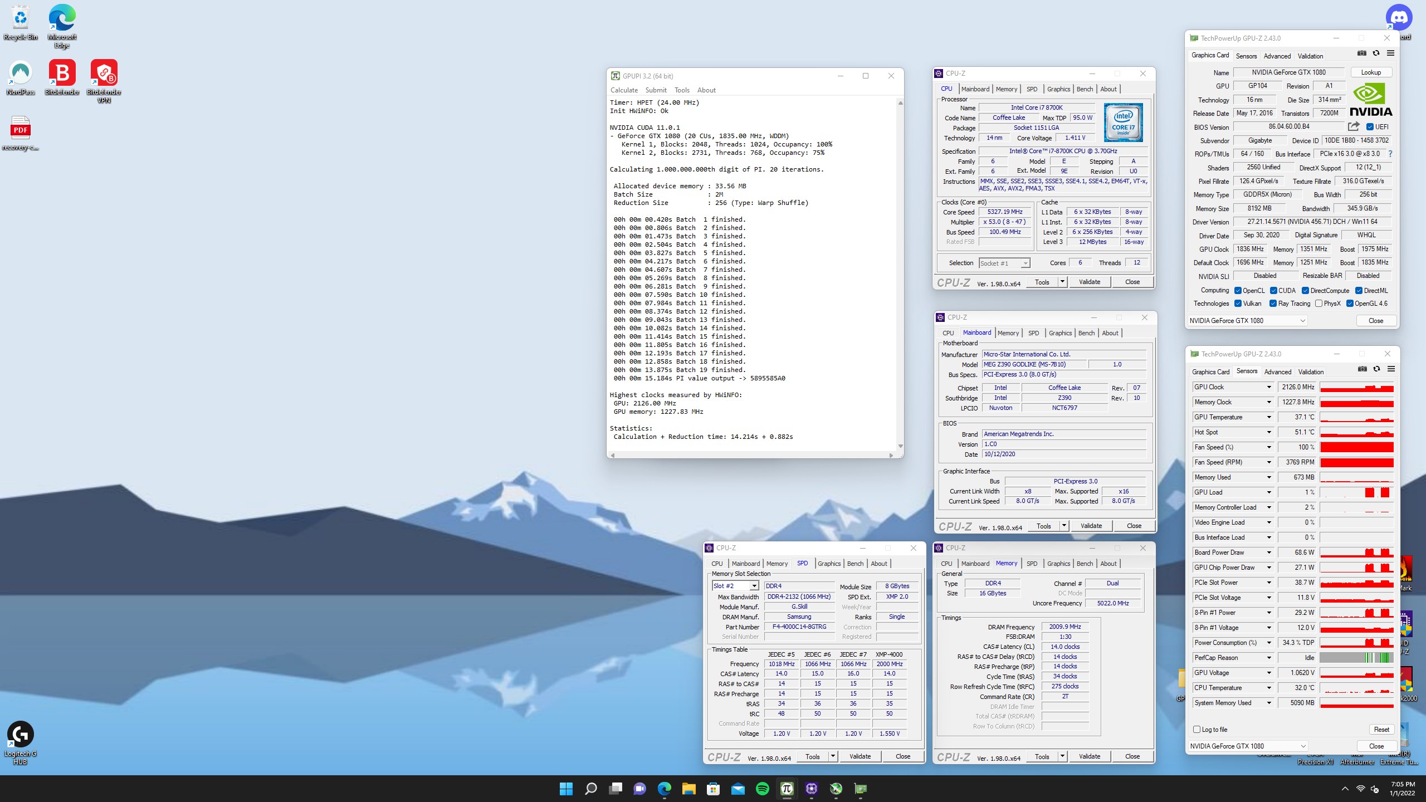Click the GPUPI vertical scrollbar
The height and width of the screenshot is (802, 1426).
(900, 275)
